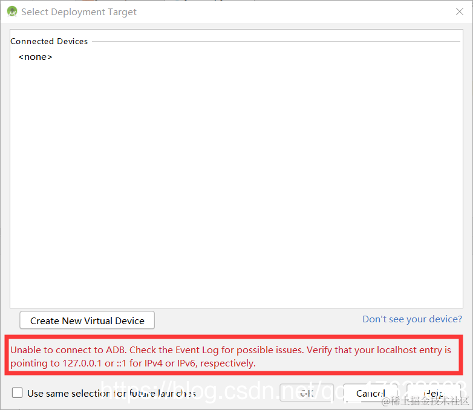Select the <none> entry under Connected Devices
473x410 pixels.
[x=35, y=57]
